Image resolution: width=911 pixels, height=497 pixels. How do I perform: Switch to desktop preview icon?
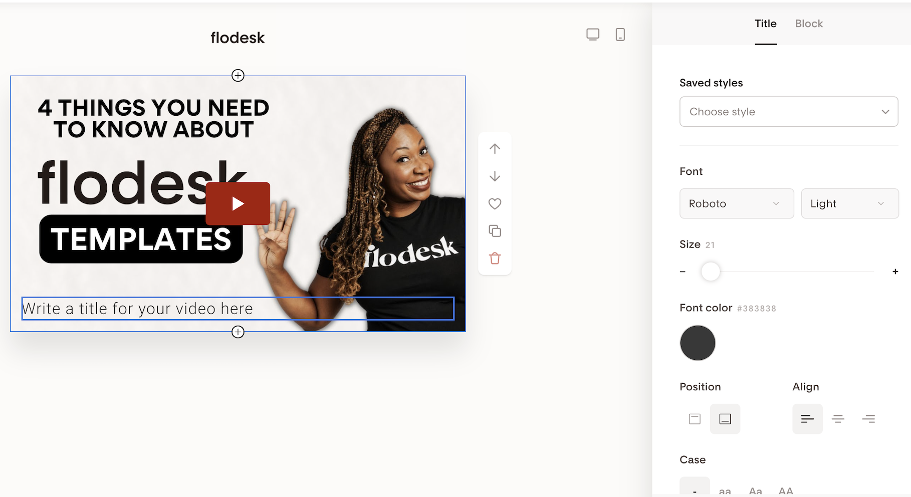tap(593, 35)
